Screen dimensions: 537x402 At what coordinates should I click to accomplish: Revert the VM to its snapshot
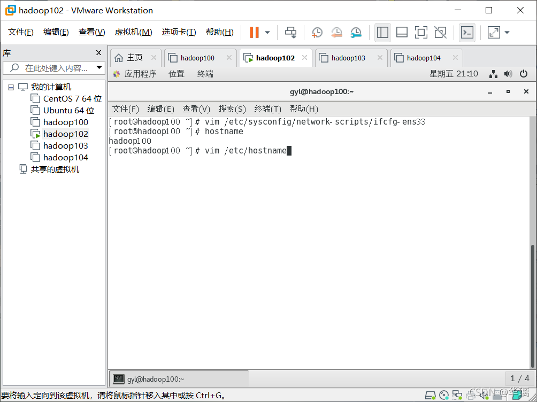click(x=336, y=33)
